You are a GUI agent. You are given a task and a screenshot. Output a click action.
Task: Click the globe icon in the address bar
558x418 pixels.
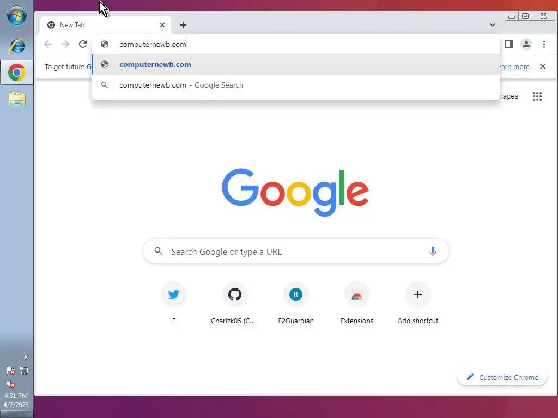point(105,44)
